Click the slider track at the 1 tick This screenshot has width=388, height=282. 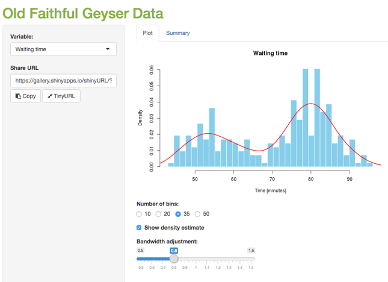(196, 258)
